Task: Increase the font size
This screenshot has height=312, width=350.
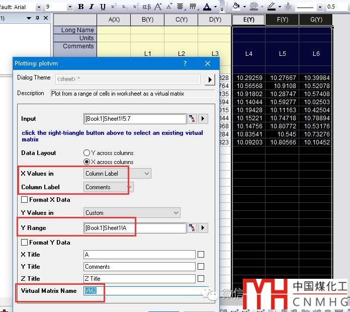Action: [x=158, y=7]
